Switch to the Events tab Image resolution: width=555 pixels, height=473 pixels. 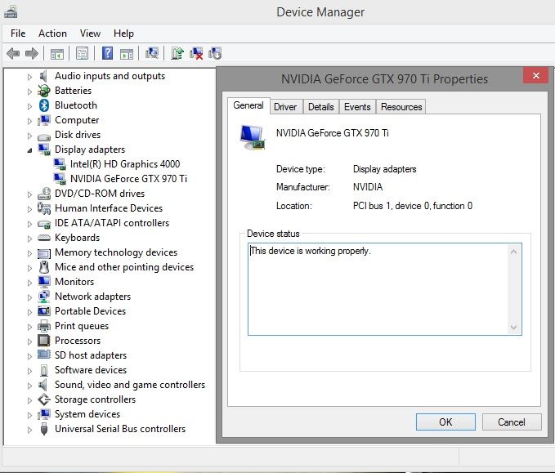(357, 107)
